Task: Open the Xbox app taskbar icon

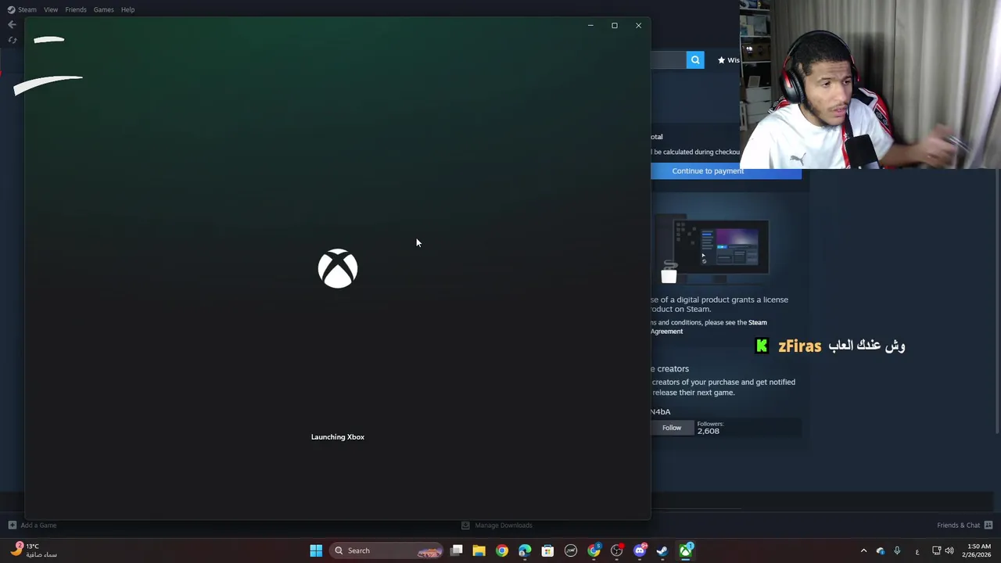Action: (x=686, y=550)
